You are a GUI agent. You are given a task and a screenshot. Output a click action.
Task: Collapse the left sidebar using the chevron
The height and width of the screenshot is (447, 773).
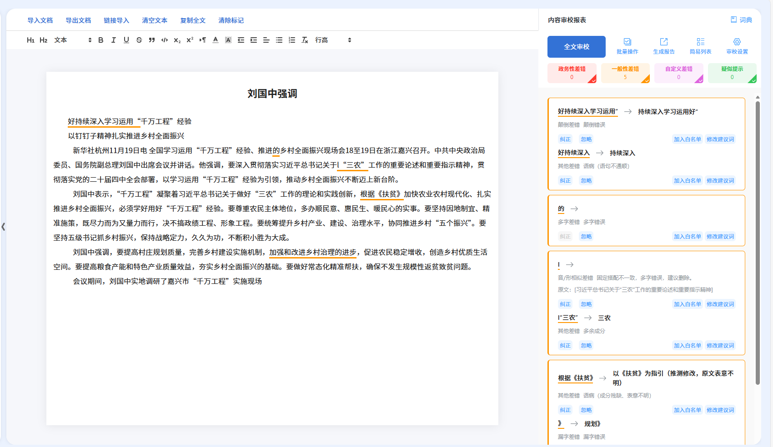(3, 226)
